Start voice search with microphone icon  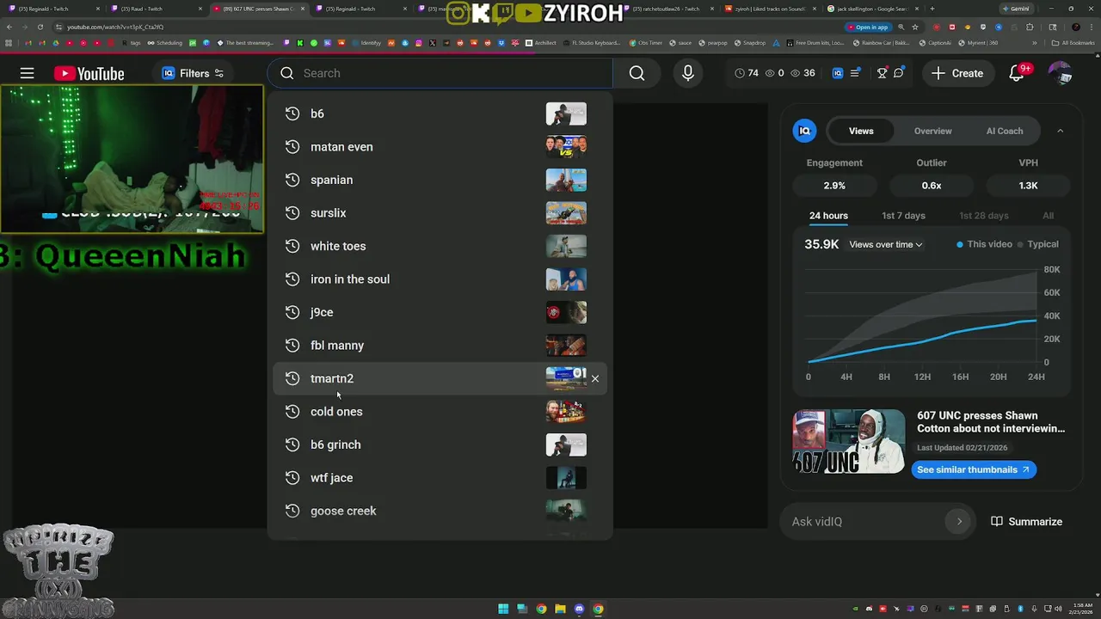(687, 73)
